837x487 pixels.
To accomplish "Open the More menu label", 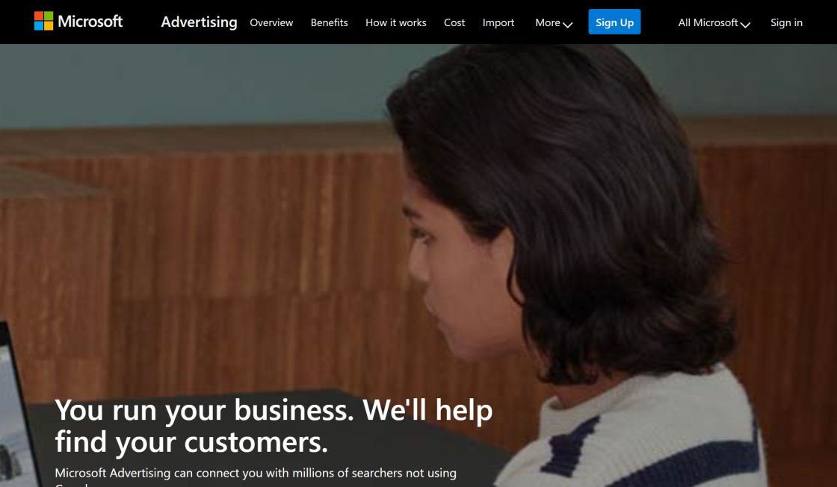I will click(548, 22).
